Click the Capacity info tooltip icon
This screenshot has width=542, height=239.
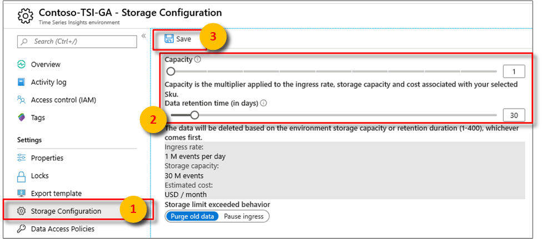(198, 59)
